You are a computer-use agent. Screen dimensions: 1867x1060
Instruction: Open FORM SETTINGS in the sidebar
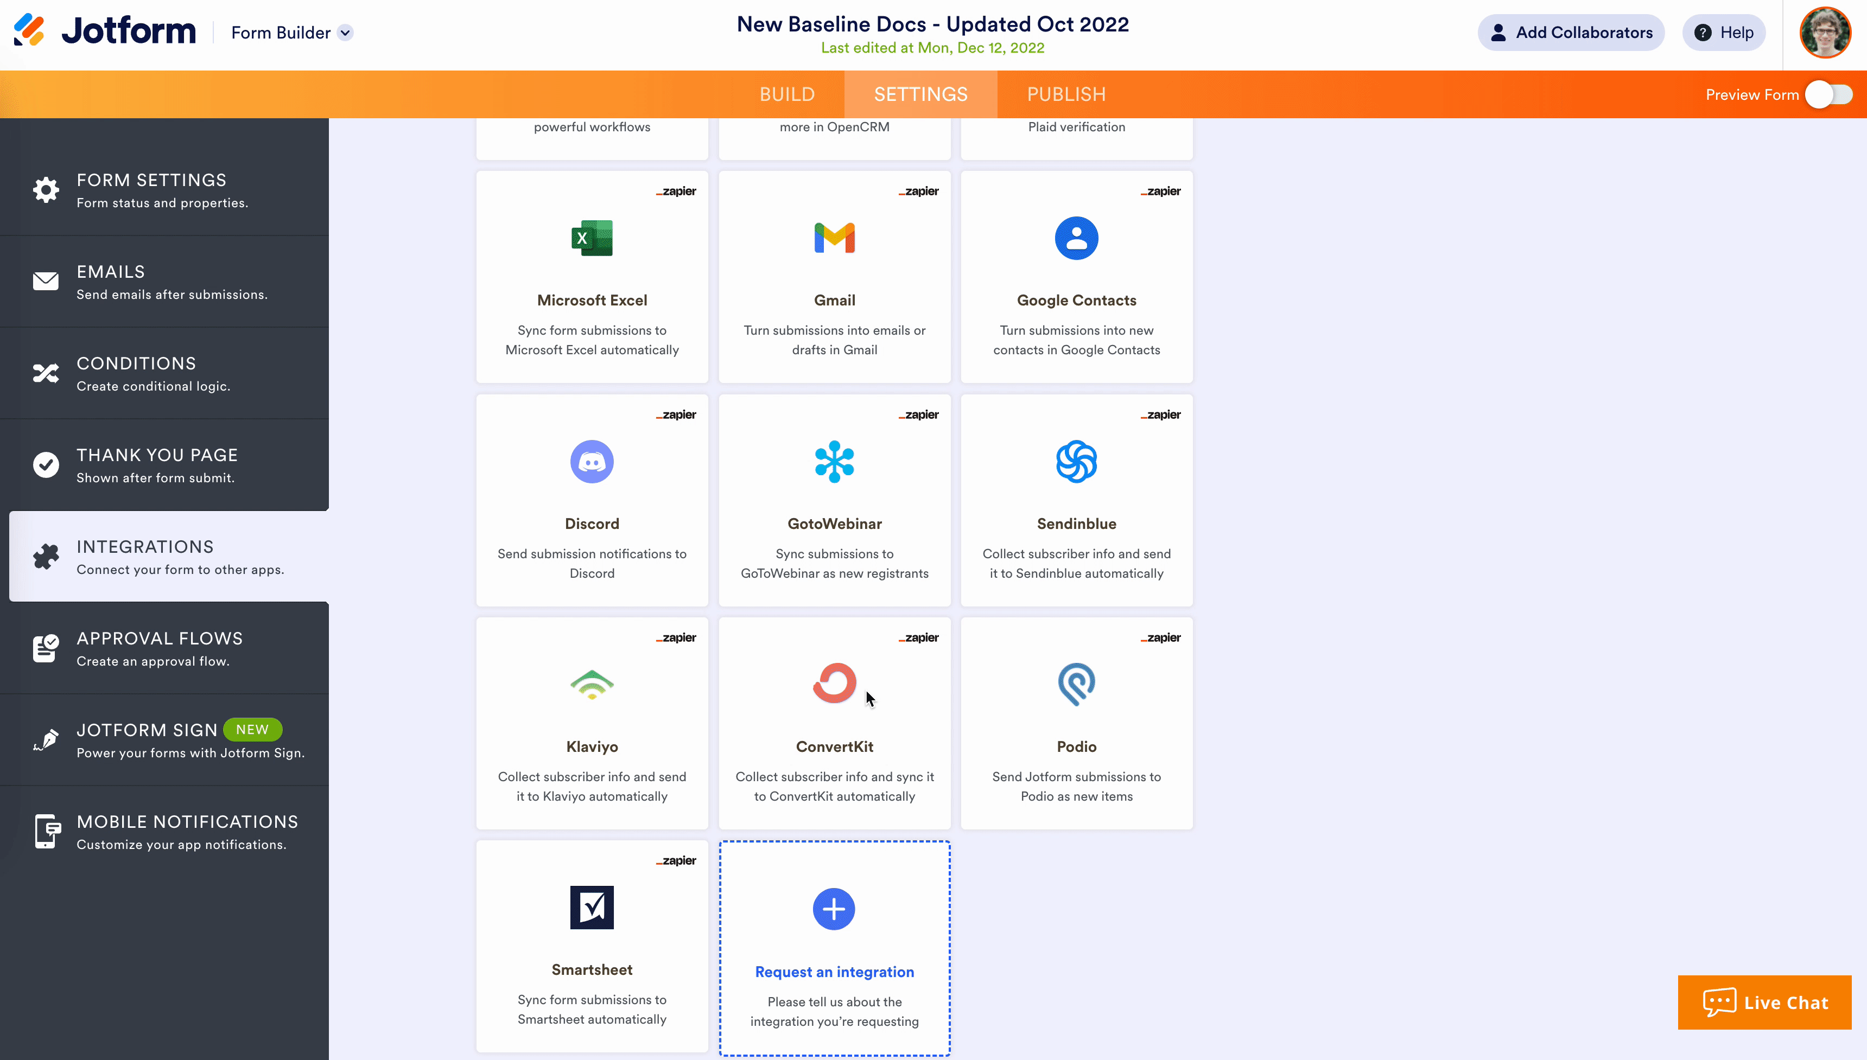tap(164, 190)
